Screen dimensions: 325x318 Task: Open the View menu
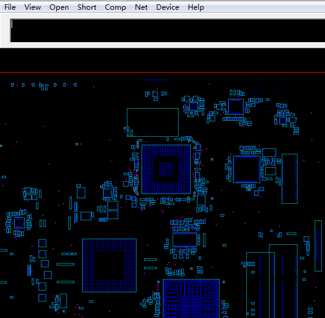[32, 7]
